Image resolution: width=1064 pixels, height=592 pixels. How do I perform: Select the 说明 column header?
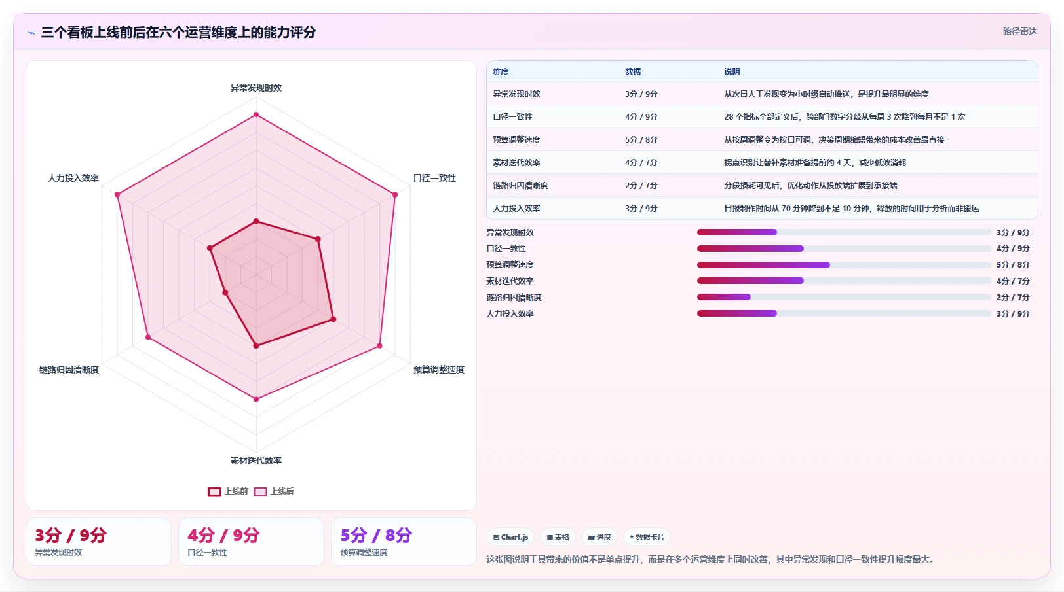click(732, 72)
